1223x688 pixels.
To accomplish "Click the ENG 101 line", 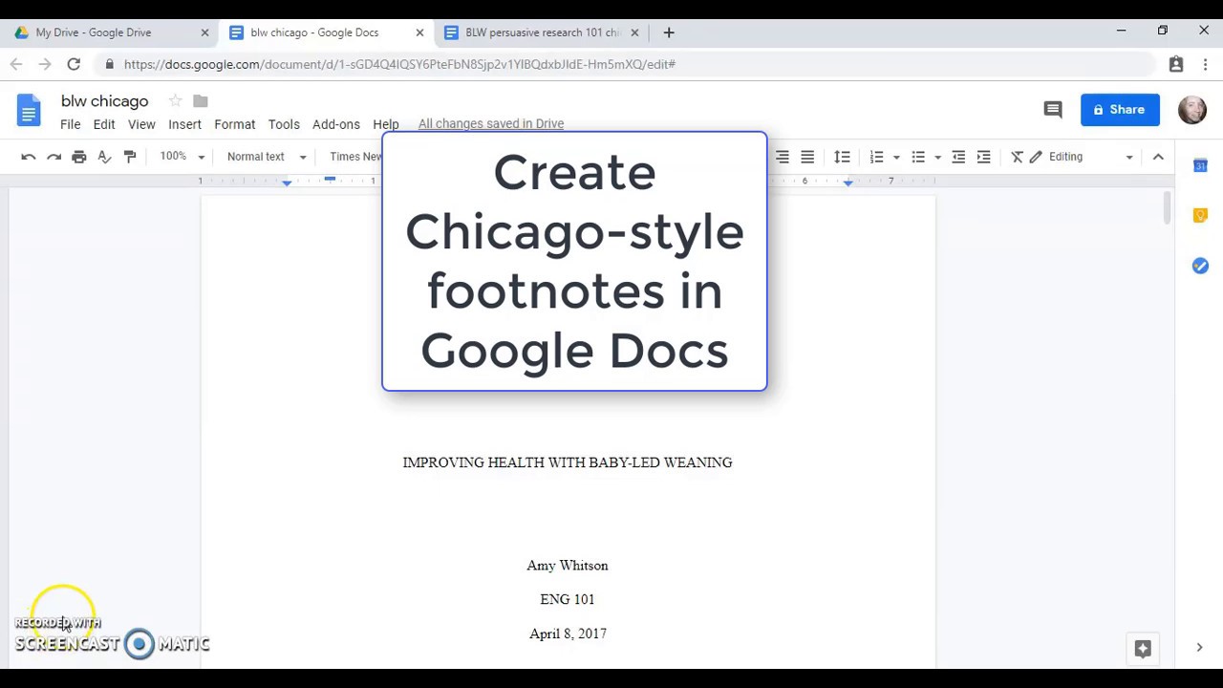I will point(568,599).
